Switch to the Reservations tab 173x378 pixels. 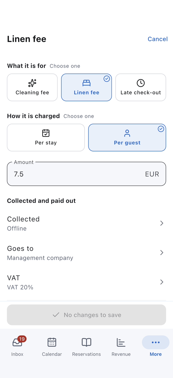(x=86, y=346)
